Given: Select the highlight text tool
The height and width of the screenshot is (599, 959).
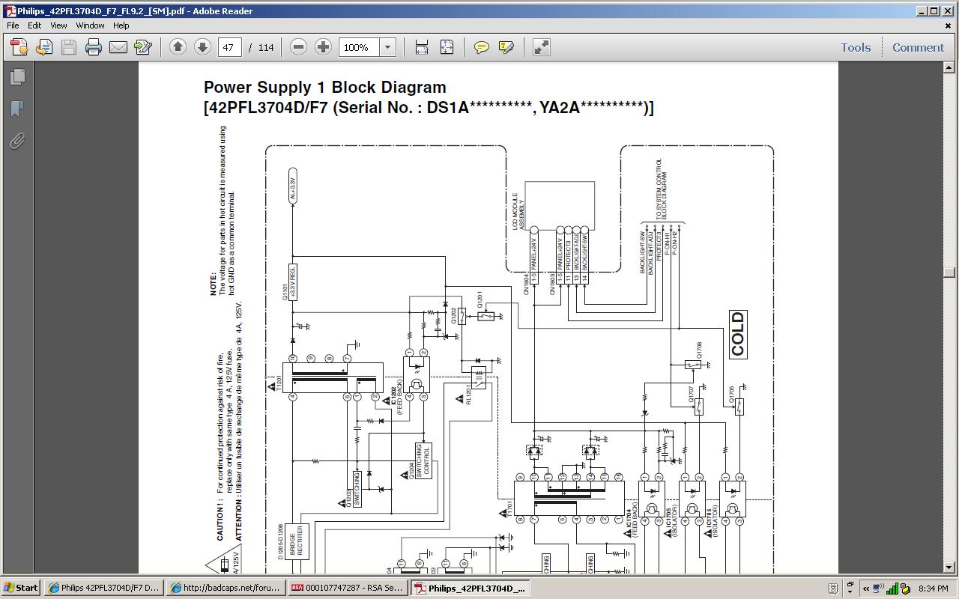Looking at the screenshot, I should [x=506, y=47].
